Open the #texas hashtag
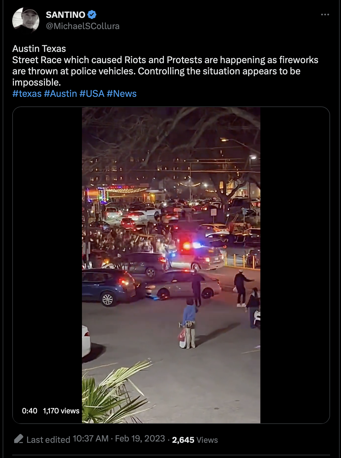Screen dimensions: 341x458 click(x=27, y=94)
